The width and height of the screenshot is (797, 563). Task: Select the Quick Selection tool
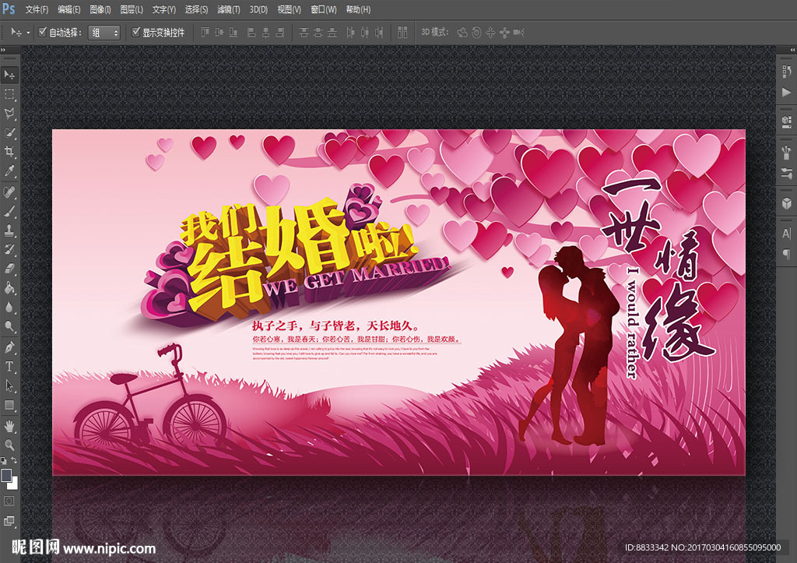pos(9,132)
